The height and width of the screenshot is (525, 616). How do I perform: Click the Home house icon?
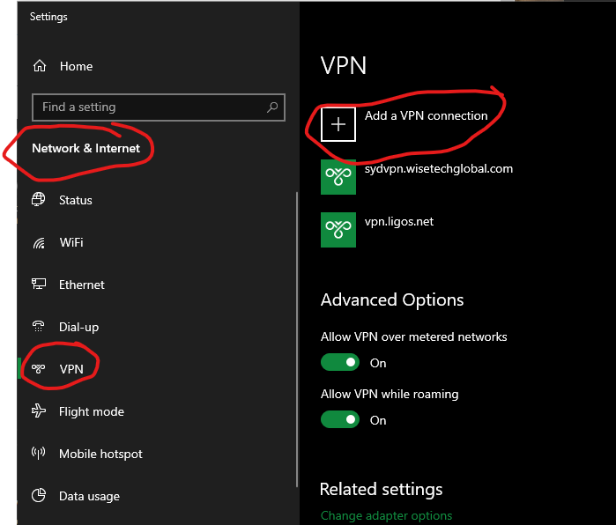click(40, 65)
